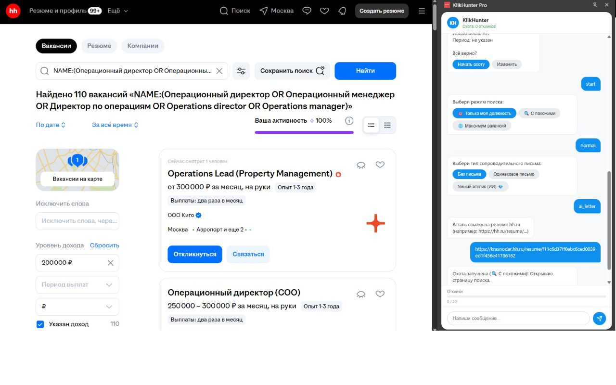This screenshot has height=385, width=616.
Task: Click the Ваша активность progress bar
Action: (304, 132)
